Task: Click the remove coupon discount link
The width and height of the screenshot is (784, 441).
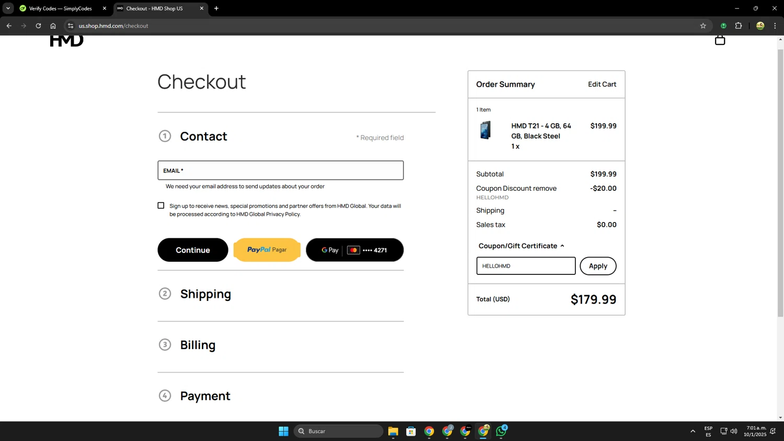Action: [544, 188]
